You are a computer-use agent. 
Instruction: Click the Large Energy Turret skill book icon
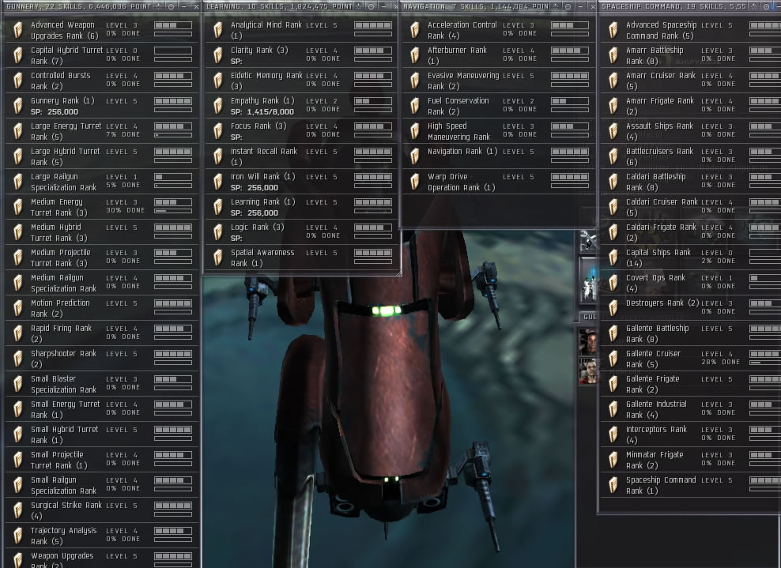pyautogui.click(x=18, y=131)
